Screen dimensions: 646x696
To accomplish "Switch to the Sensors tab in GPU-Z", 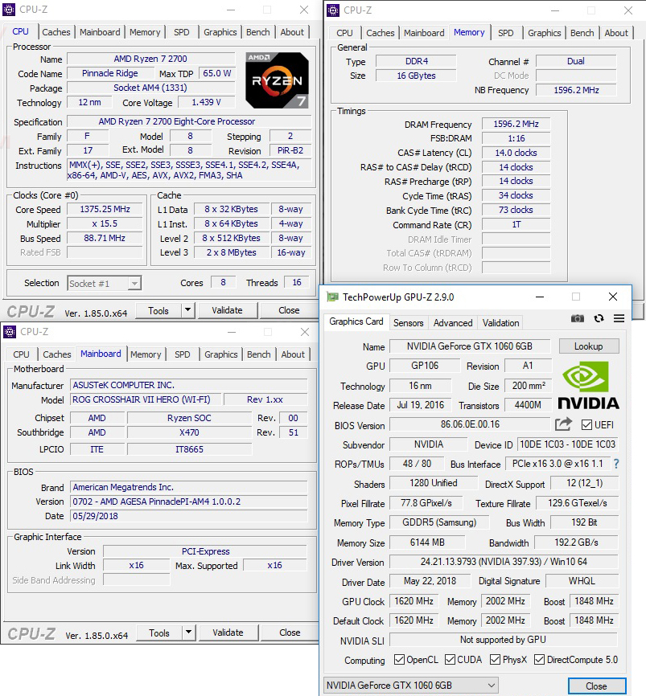I will (x=409, y=322).
